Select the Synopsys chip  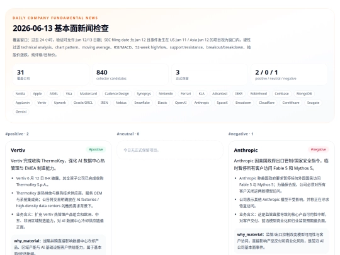pos(144,94)
